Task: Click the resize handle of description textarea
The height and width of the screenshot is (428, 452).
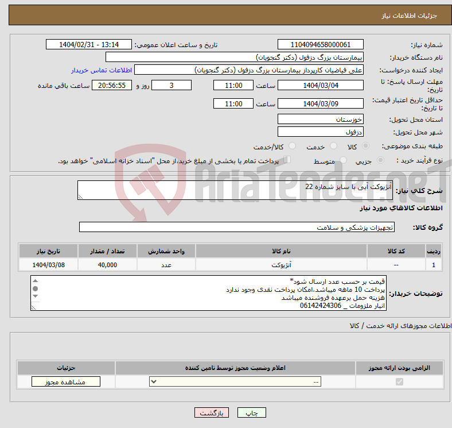Action: coord(80,197)
